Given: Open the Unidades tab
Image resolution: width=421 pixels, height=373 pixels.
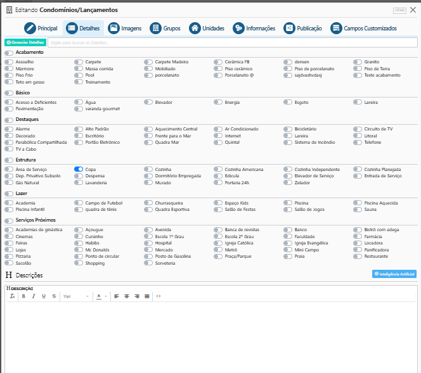Looking at the screenshot, I should (x=207, y=28).
